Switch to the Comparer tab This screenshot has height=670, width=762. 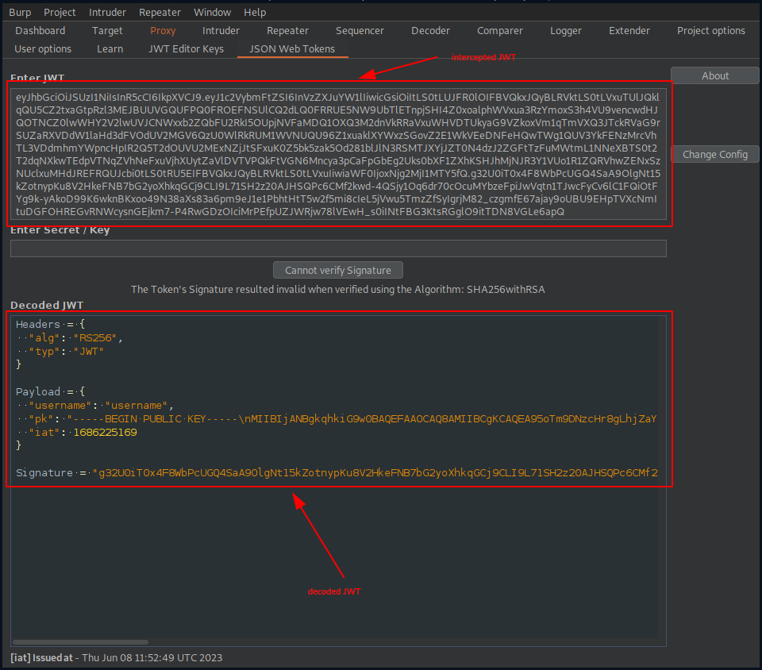[499, 30]
